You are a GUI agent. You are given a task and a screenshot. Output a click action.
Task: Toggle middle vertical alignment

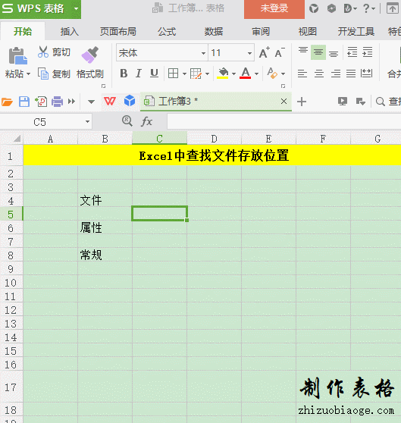click(x=318, y=52)
